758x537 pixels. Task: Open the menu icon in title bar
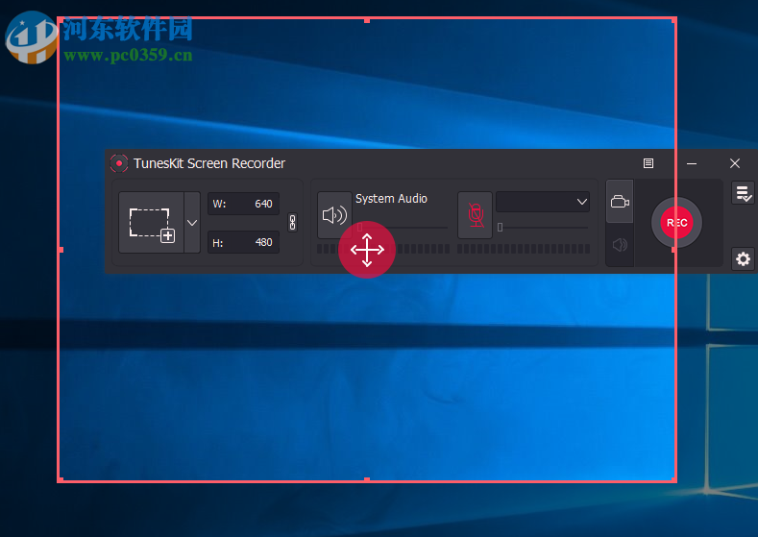click(x=648, y=163)
